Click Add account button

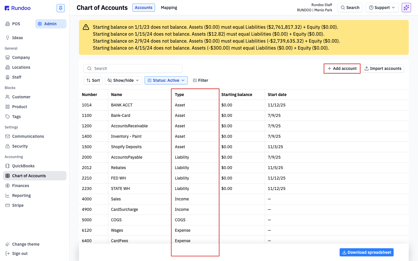tap(342, 68)
